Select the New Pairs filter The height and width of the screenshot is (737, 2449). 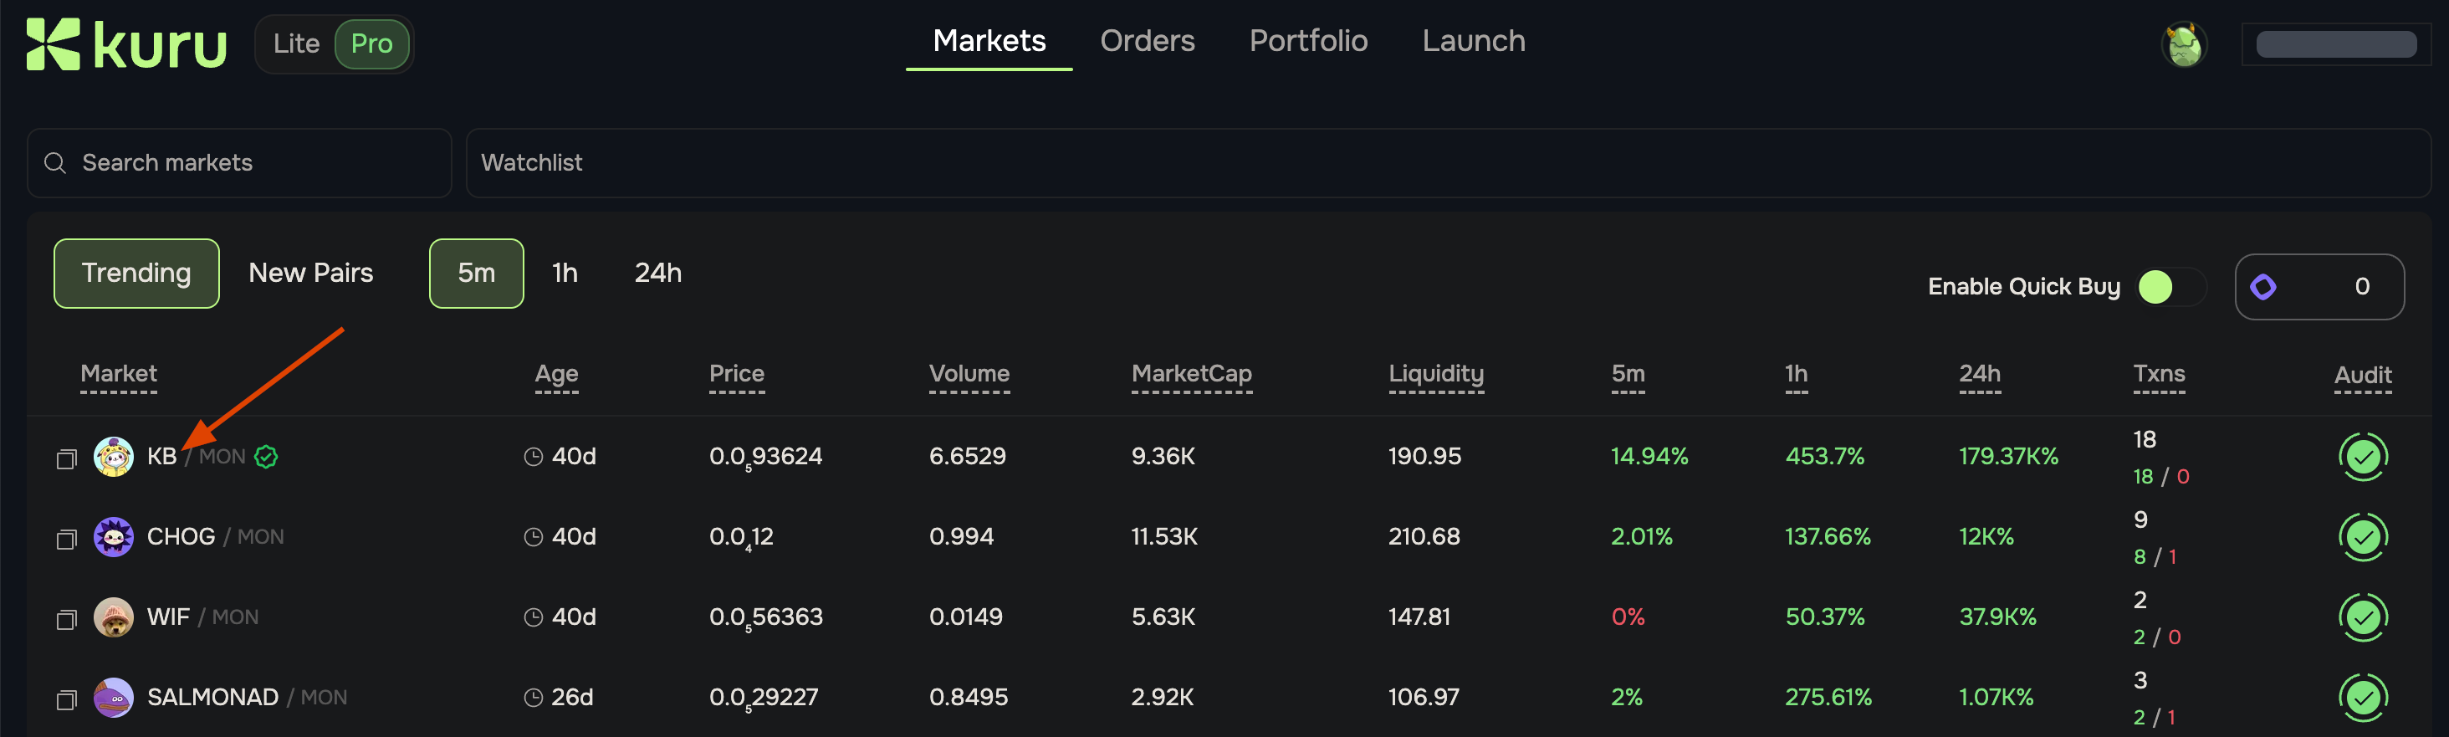click(311, 274)
